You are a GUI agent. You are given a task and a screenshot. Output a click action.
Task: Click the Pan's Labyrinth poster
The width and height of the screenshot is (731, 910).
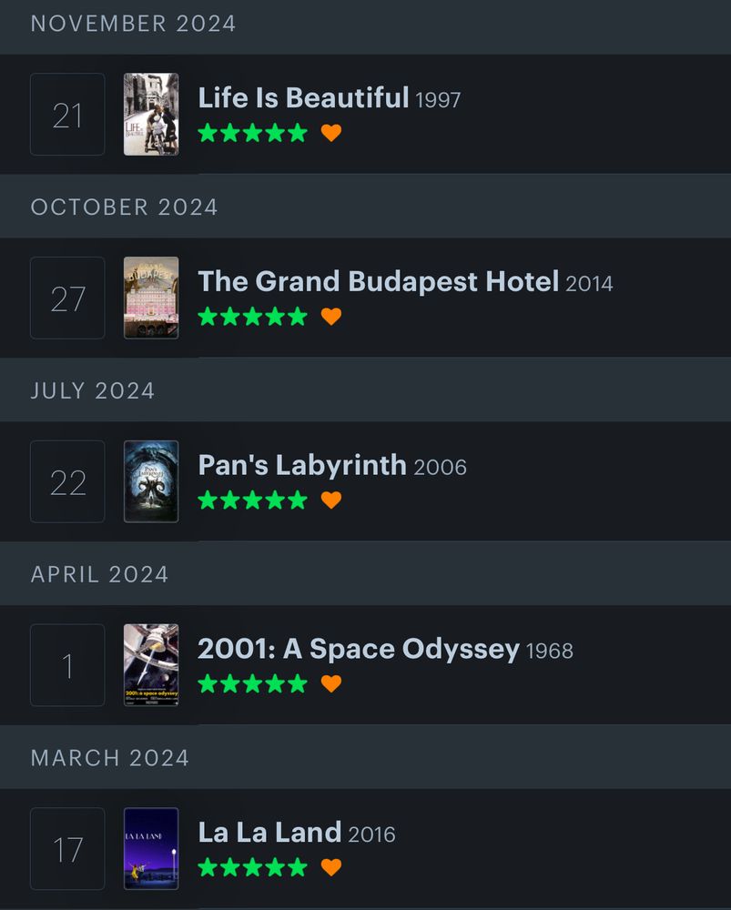[150, 481]
